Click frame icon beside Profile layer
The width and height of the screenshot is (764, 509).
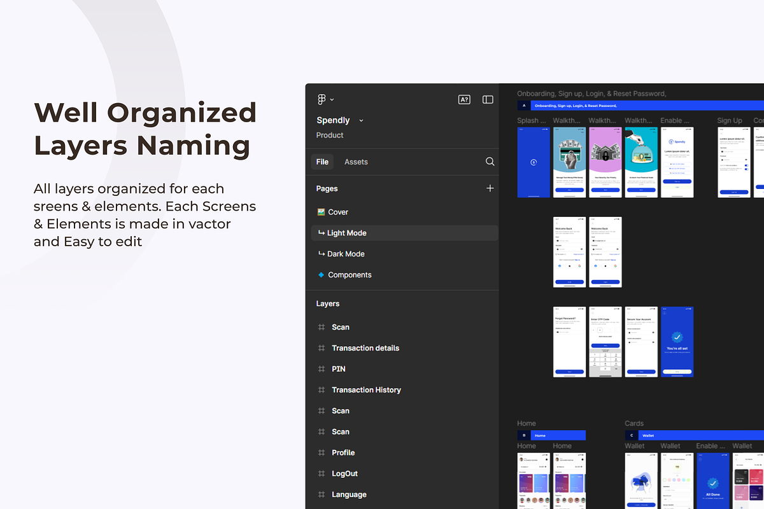[322, 452]
